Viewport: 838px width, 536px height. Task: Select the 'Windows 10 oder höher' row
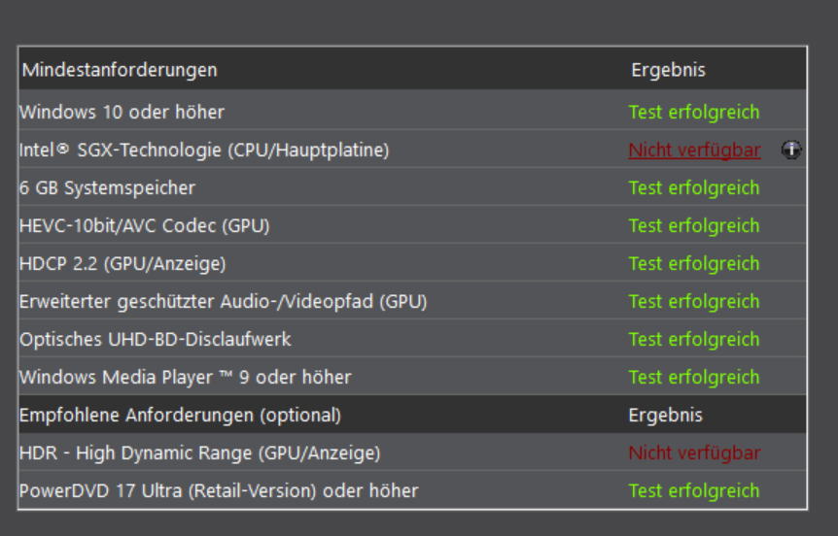tap(122, 113)
